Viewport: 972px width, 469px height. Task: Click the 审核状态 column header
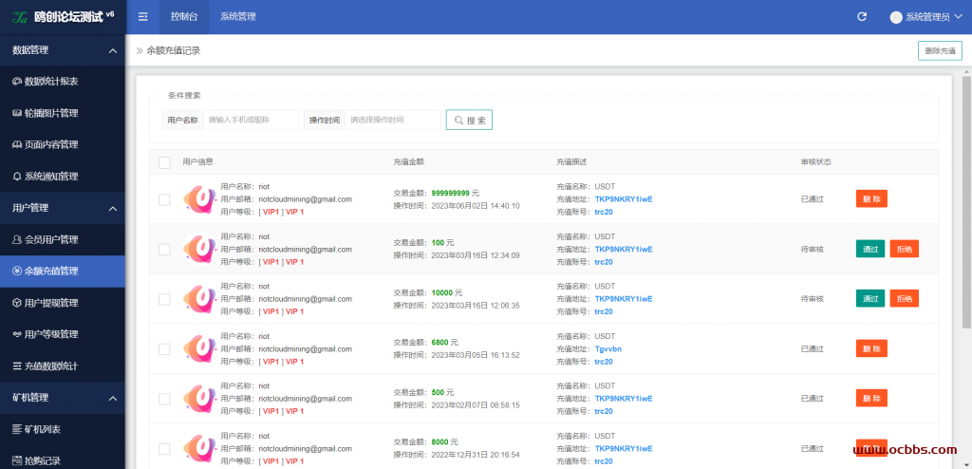point(815,162)
